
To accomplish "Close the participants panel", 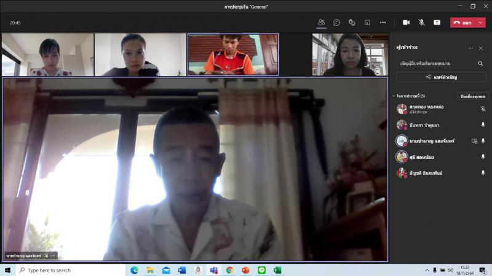I will [x=481, y=48].
